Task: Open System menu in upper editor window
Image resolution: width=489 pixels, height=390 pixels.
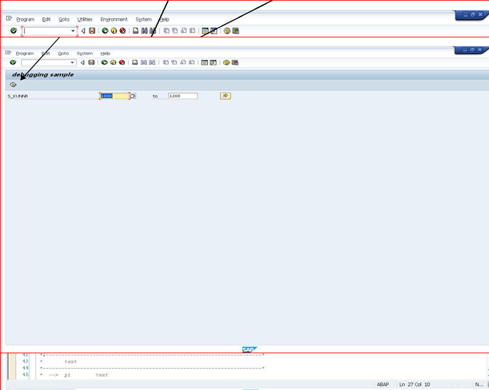Action: pyautogui.click(x=143, y=19)
